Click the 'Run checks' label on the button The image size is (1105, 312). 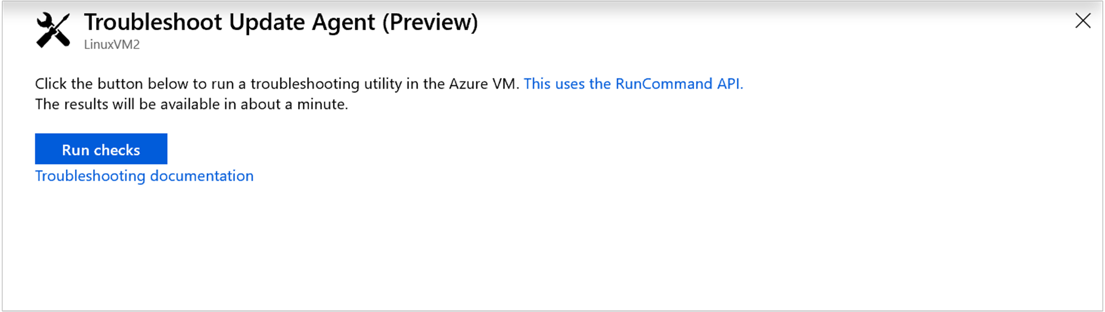pos(101,150)
